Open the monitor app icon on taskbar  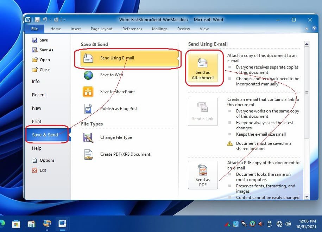pyautogui.click(x=47, y=224)
